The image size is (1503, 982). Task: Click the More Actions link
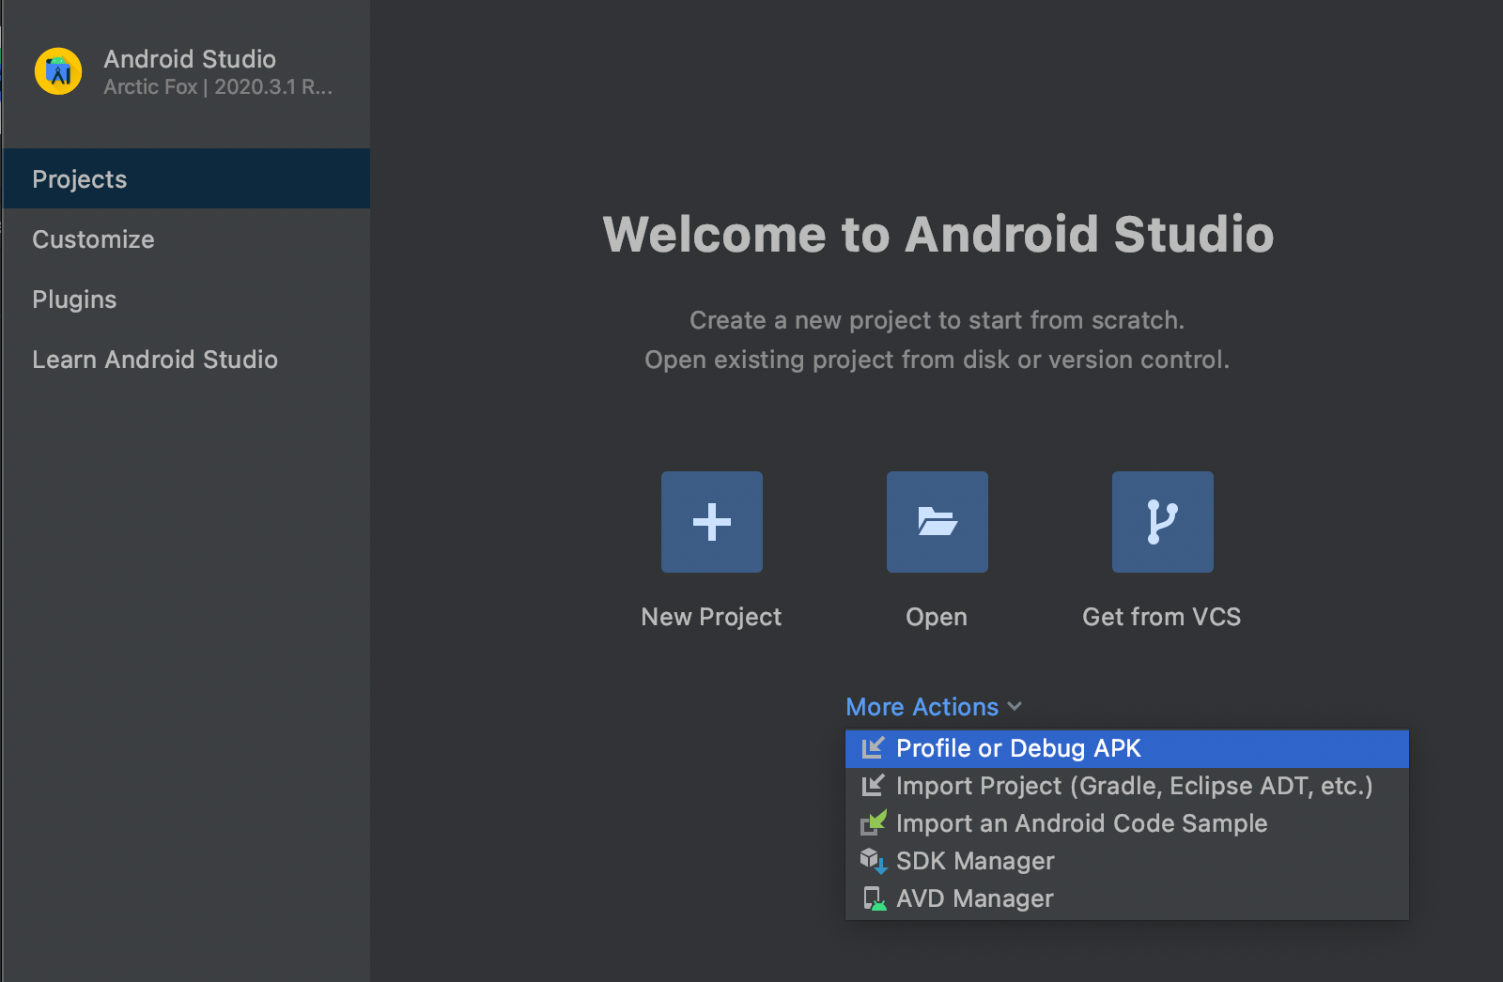click(x=922, y=707)
